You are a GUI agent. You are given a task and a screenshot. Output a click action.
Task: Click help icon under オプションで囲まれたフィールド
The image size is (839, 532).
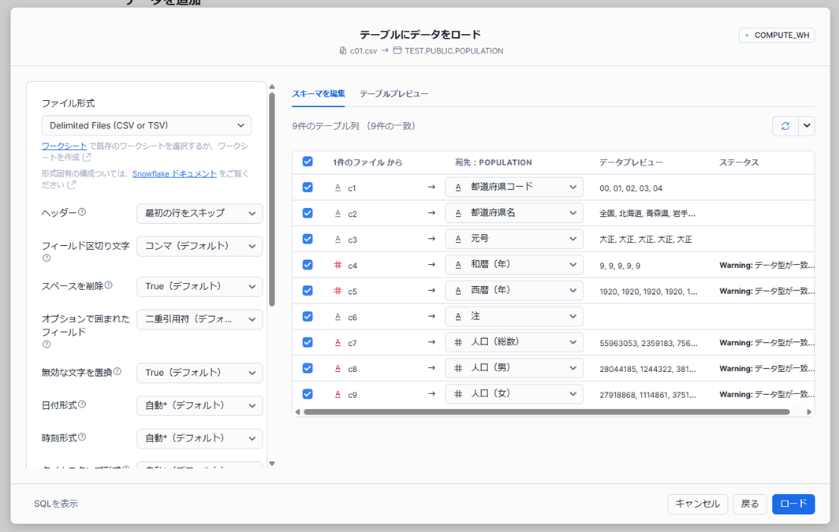pyautogui.click(x=47, y=344)
